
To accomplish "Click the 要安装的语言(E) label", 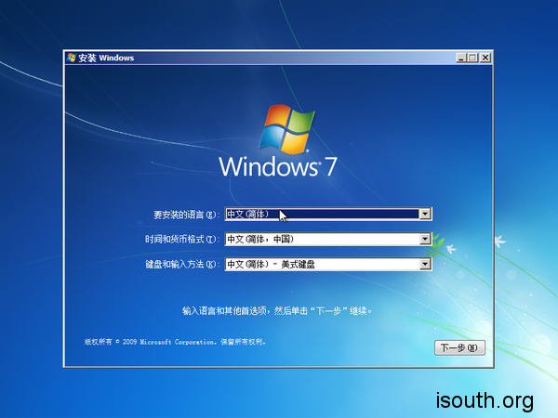I will pyautogui.click(x=187, y=215).
